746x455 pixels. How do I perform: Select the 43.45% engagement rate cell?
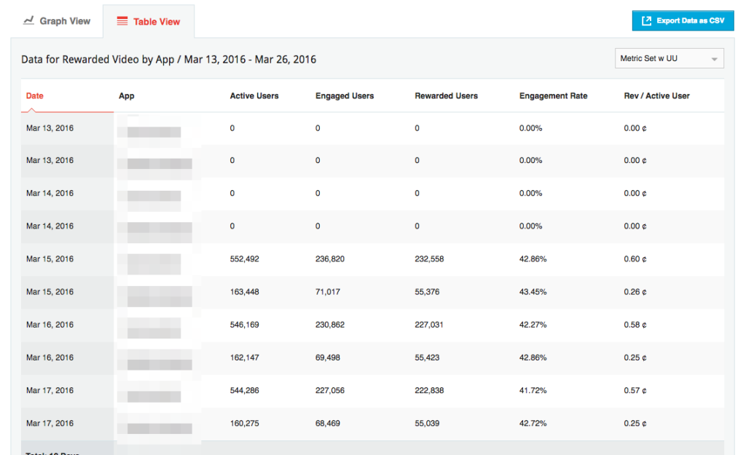(533, 292)
